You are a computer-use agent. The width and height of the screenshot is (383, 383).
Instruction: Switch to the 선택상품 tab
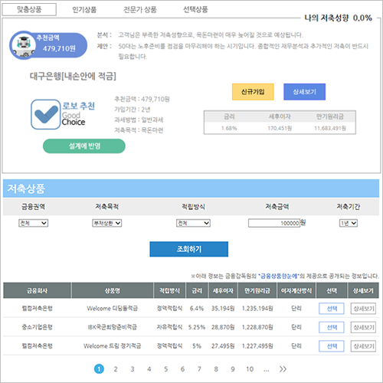(x=195, y=9)
